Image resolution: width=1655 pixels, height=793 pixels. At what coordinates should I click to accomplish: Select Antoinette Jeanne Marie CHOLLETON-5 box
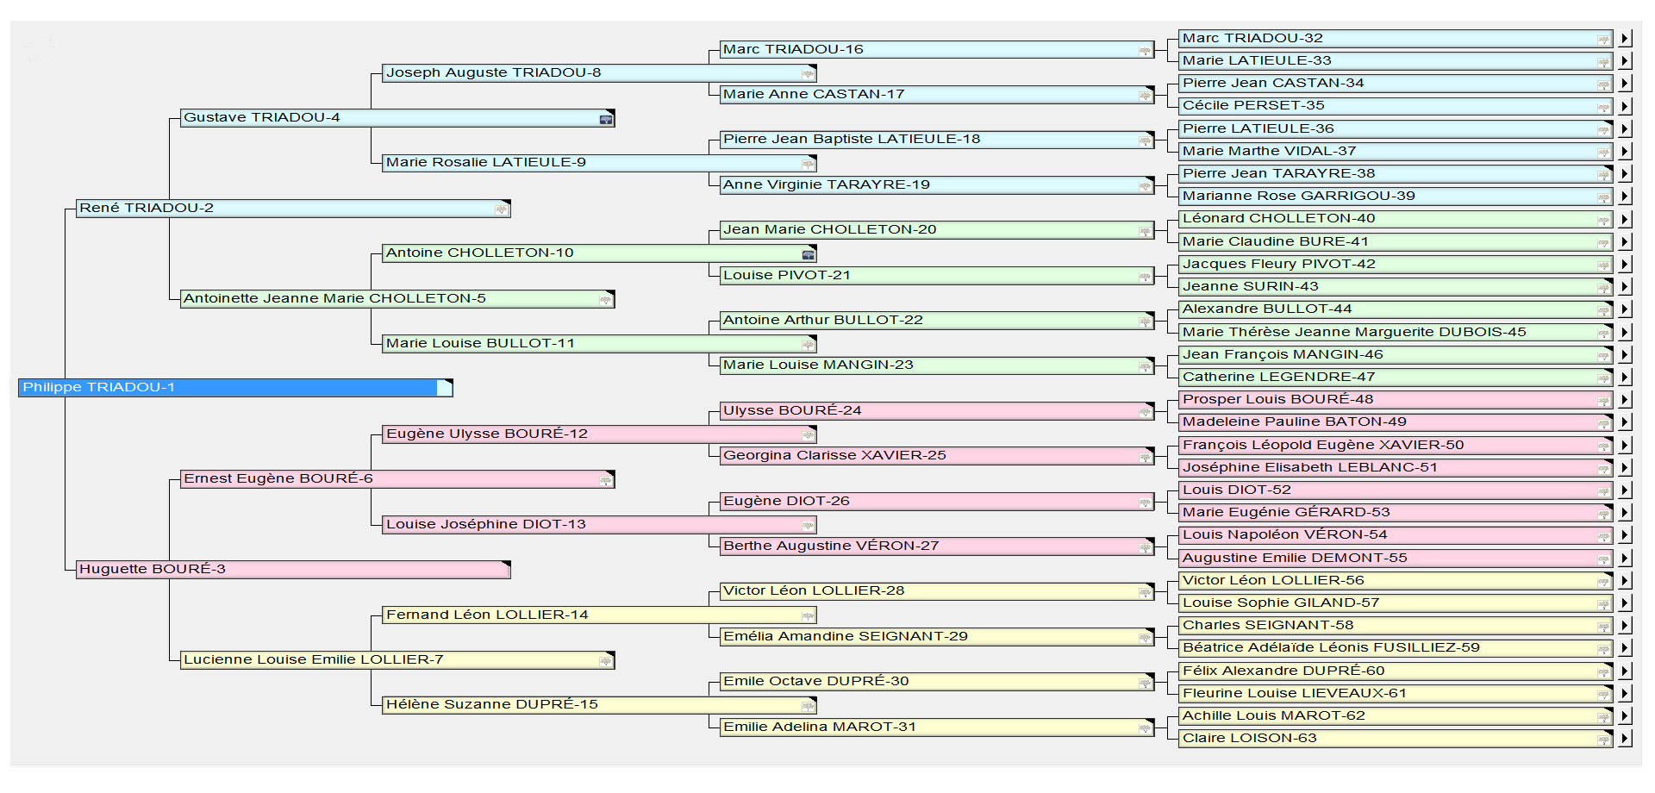(x=388, y=299)
